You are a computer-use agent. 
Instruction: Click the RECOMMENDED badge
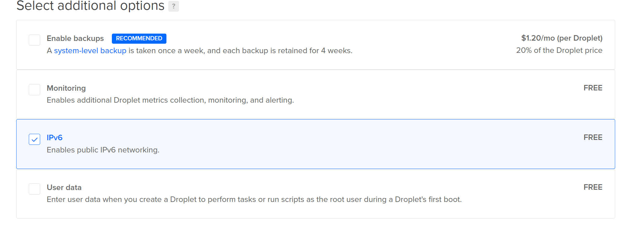tap(139, 38)
